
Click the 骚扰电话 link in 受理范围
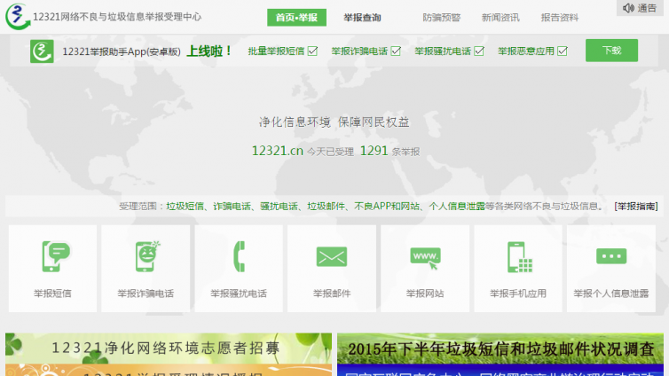click(279, 207)
